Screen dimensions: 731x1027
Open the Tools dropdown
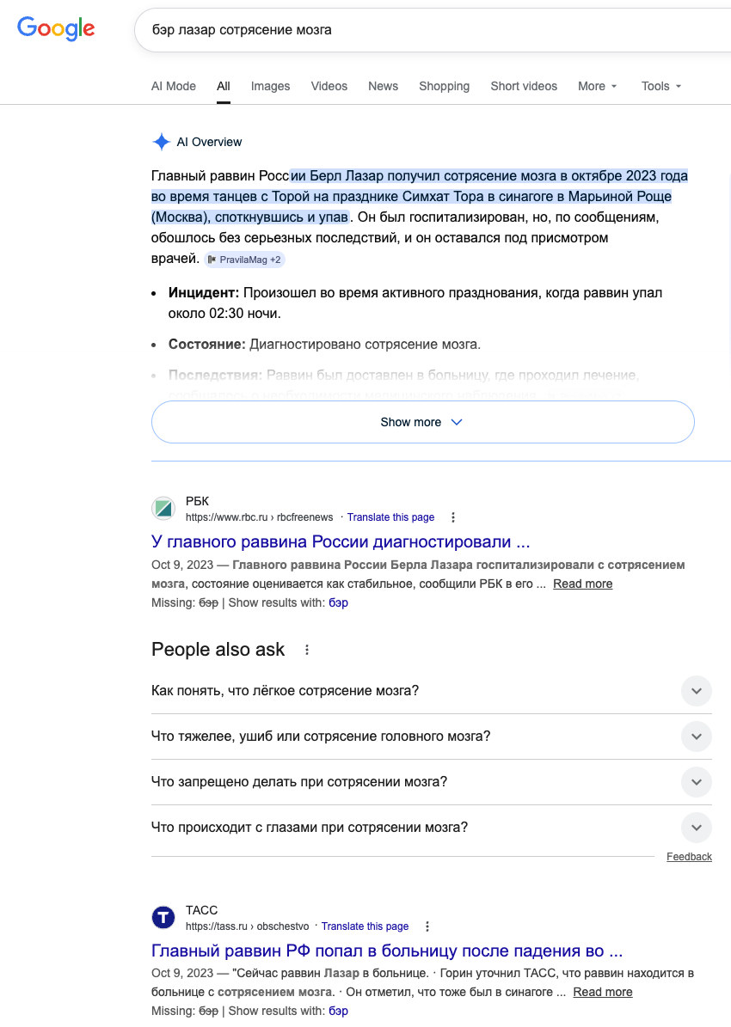660,86
